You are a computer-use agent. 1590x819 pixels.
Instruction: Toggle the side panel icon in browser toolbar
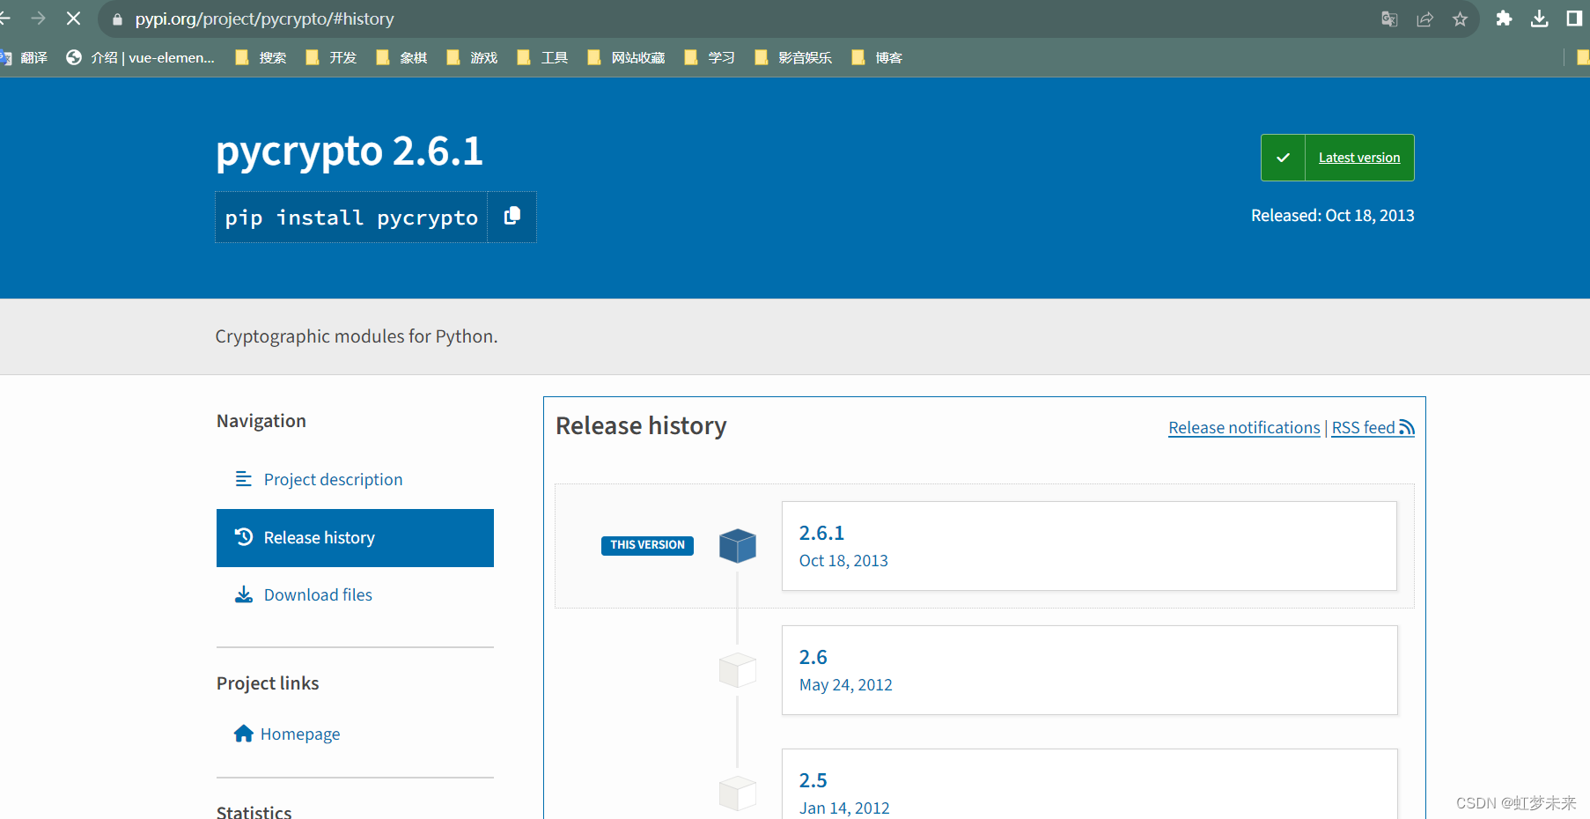pos(1574,18)
